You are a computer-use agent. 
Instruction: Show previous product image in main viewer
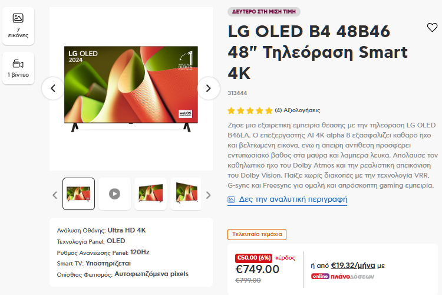coord(53,88)
